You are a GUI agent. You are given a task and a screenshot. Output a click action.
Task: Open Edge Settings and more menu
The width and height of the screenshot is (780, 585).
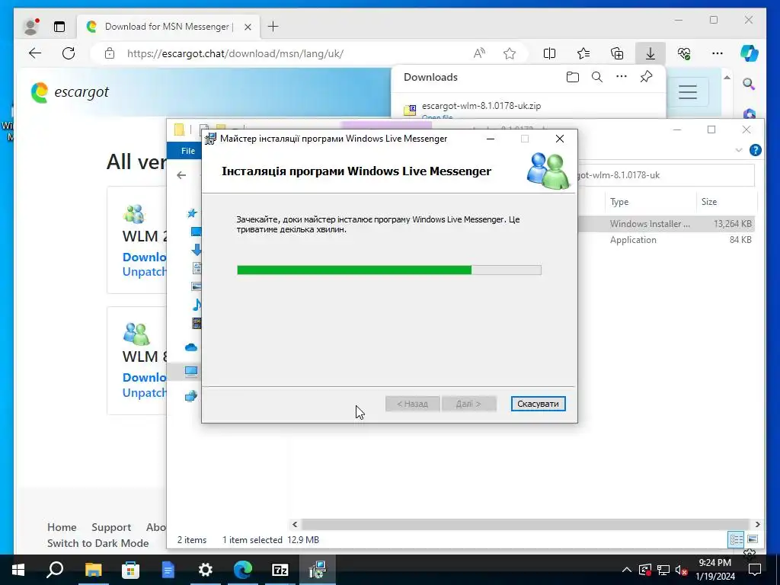pyautogui.click(x=718, y=53)
